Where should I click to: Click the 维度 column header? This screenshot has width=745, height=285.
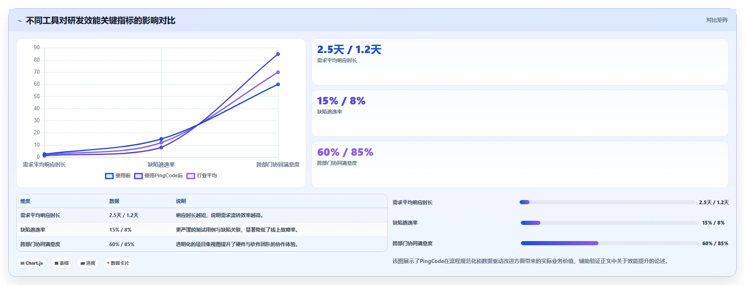click(25, 201)
